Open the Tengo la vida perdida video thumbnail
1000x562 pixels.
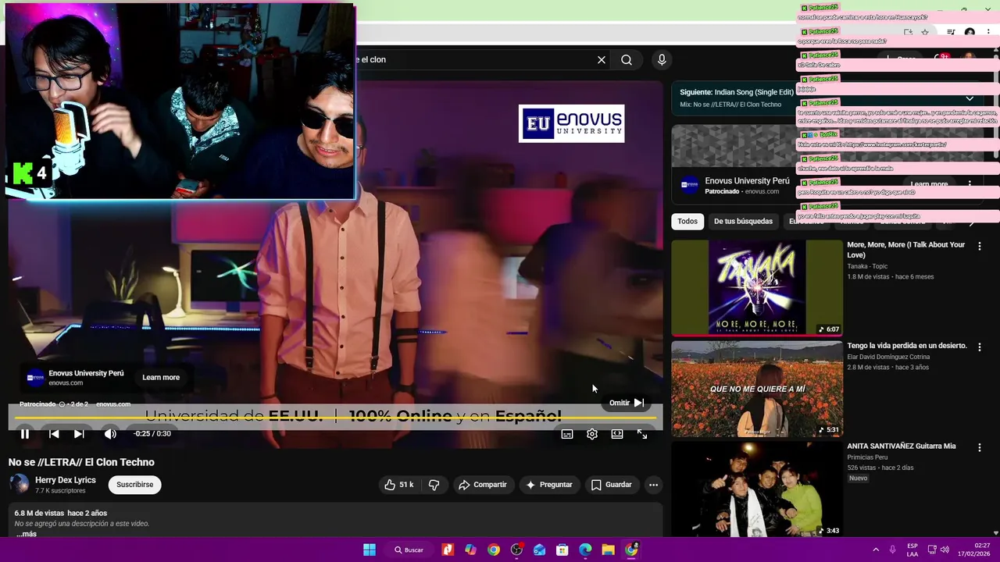pyautogui.click(x=757, y=389)
